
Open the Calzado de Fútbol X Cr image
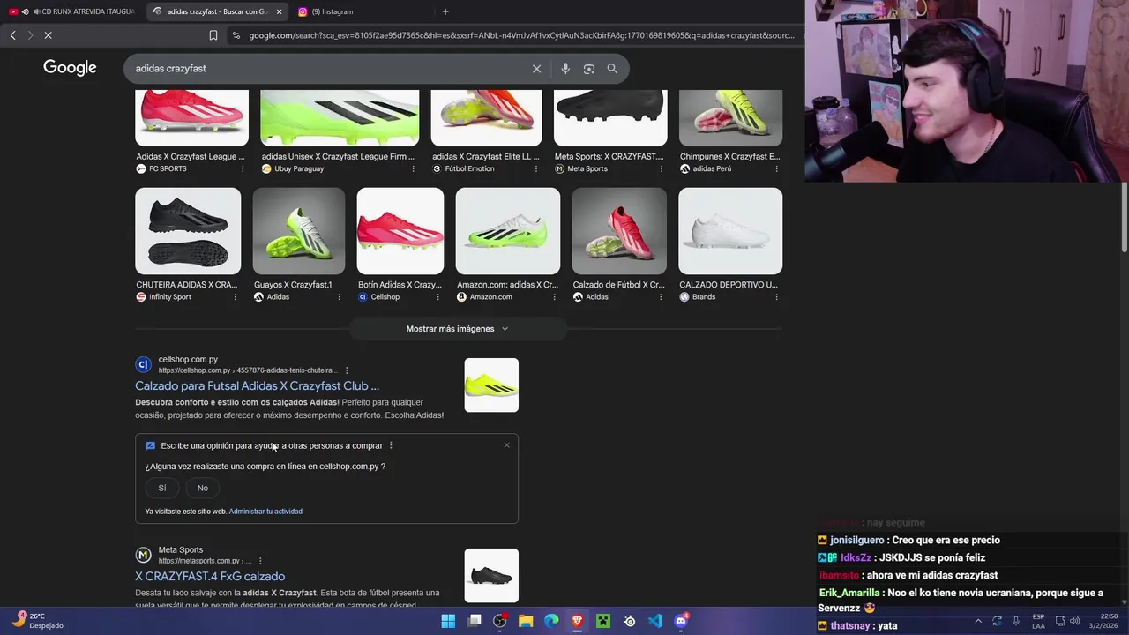click(x=619, y=231)
